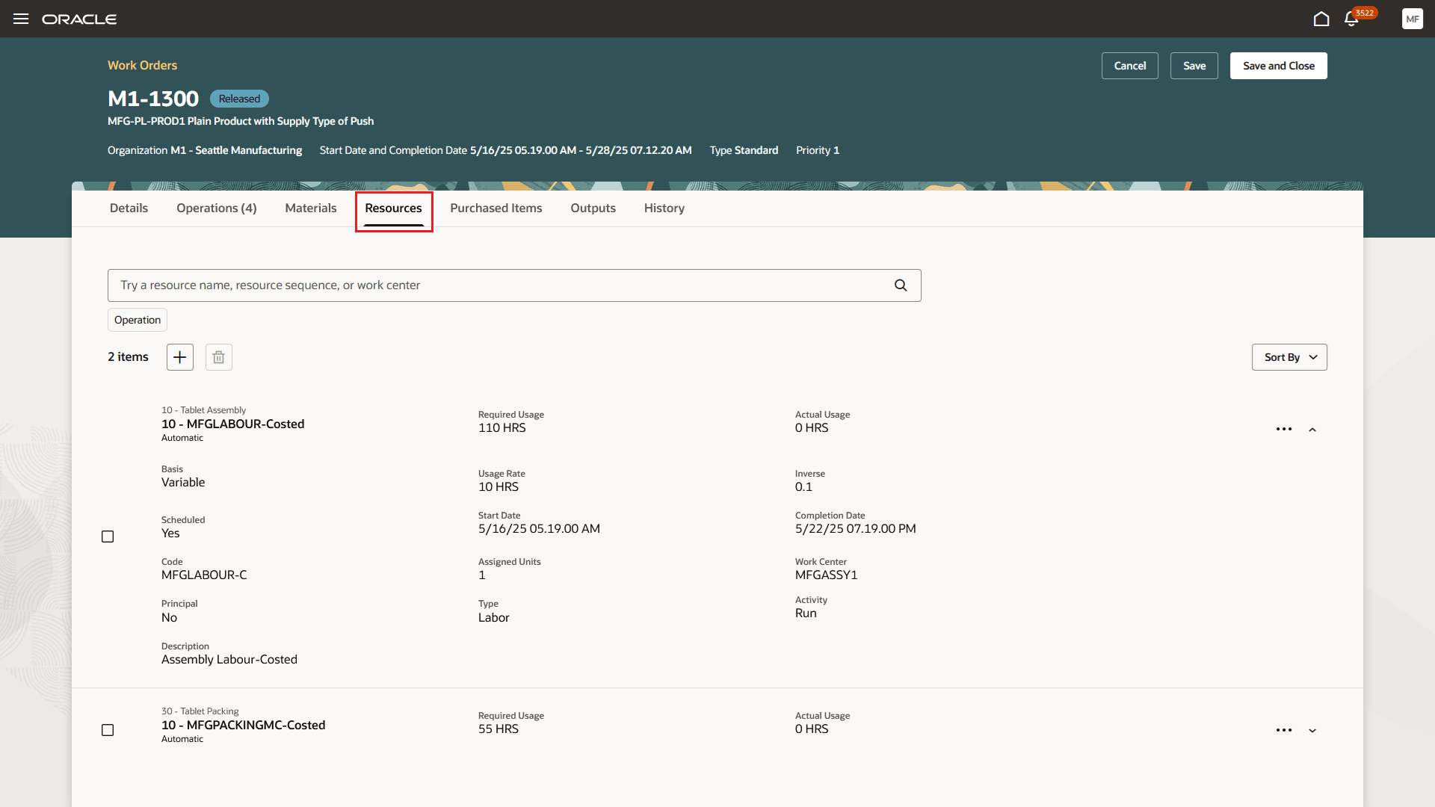The width and height of the screenshot is (1435, 807).
Task: Collapse the MFGLABOUR-Costed resource details
Action: tap(1312, 430)
